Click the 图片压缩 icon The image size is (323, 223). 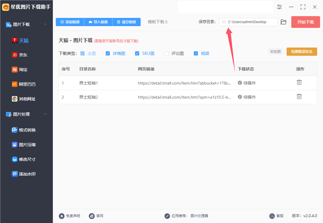pyautogui.click(x=15, y=145)
